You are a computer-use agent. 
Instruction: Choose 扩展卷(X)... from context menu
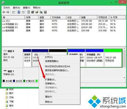[x=51, y=80]
